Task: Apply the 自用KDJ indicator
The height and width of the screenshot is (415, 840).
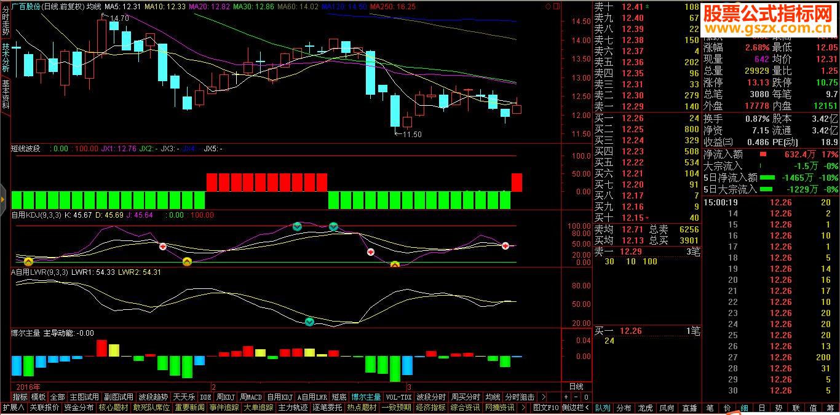Action: pyautogui.click(x=280, y=397)
